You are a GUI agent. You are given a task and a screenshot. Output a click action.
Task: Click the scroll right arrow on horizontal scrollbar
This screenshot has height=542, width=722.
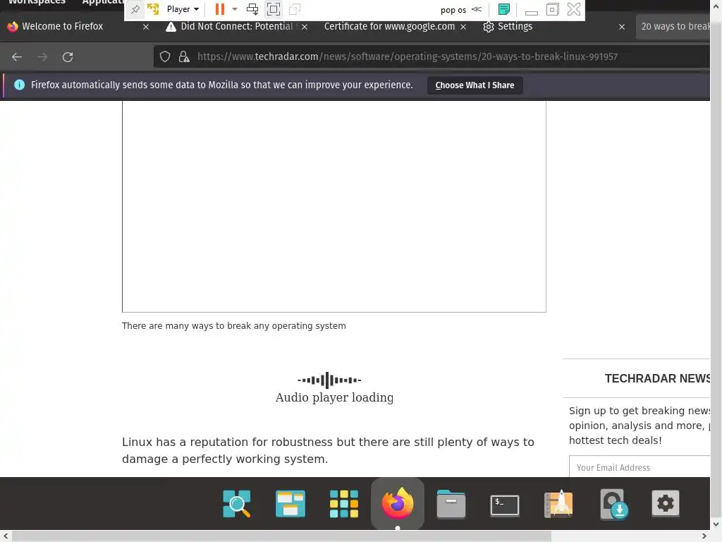coord(704,536)
